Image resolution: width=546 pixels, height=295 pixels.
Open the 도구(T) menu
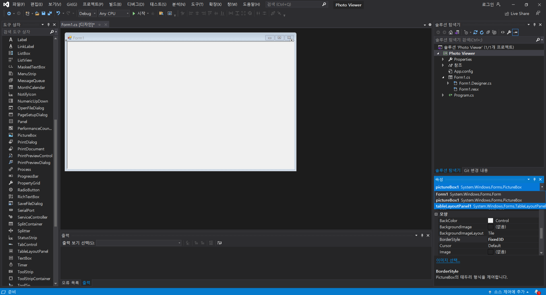click(197, 4)
